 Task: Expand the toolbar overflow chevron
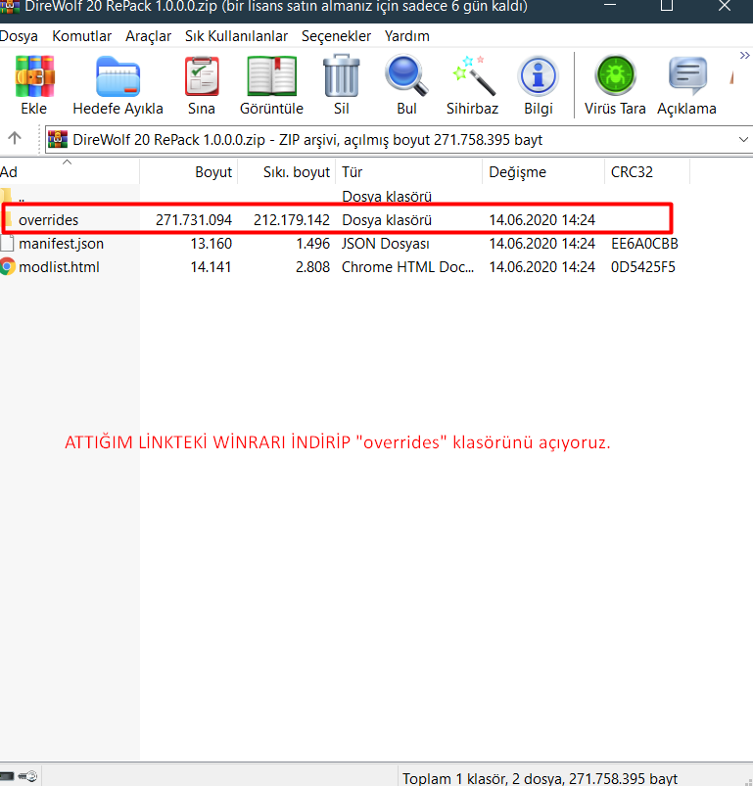coord(744,56)
